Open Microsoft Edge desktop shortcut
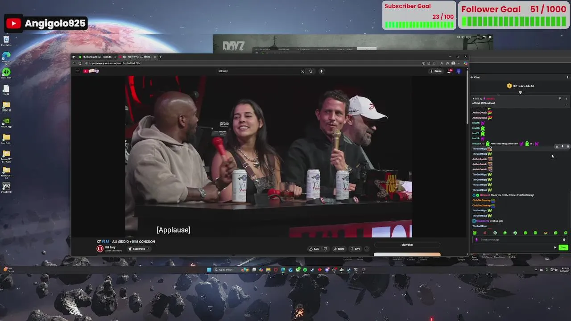The image size is (571, 321). point(6,57)
